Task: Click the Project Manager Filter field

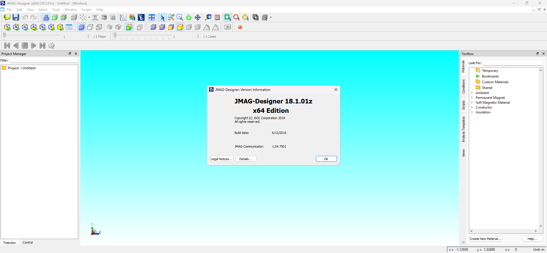Action: pyautogui.click(x=44, y=60)
